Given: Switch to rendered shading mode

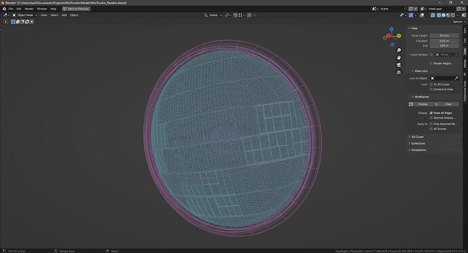Looking at the screenshot, I should click(x=453, y=15).
